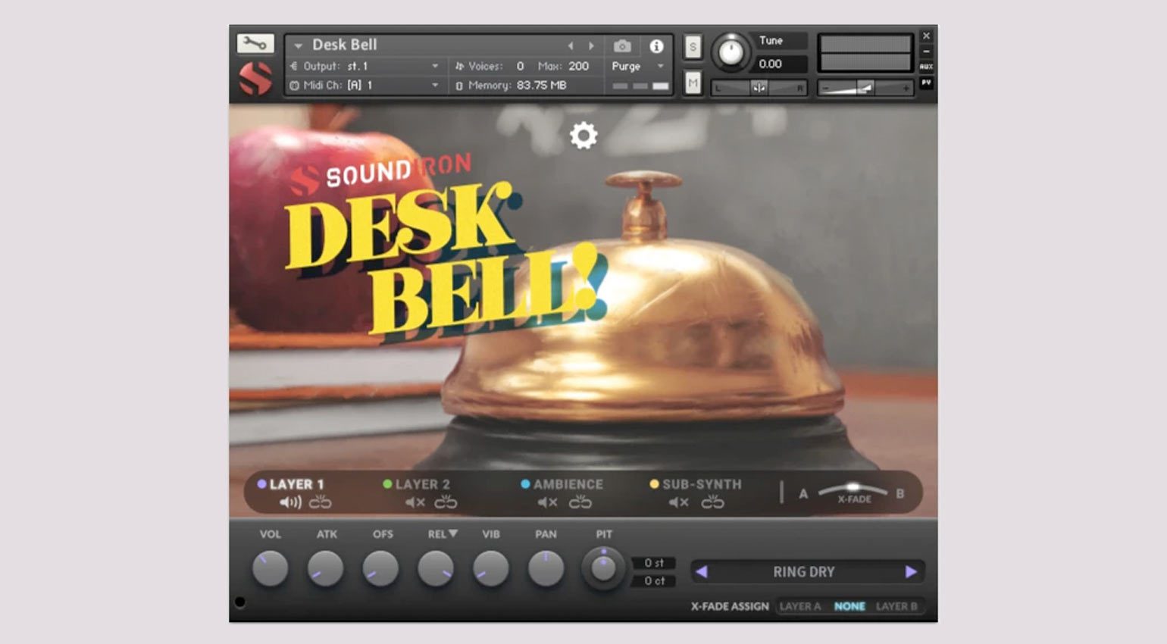
Task: Open the Midi Ch dropdown arrow
Action: tap(435, 86)
